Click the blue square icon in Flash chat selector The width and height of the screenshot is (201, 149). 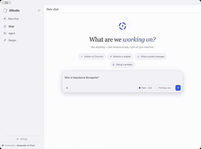[x=140, y=88]
